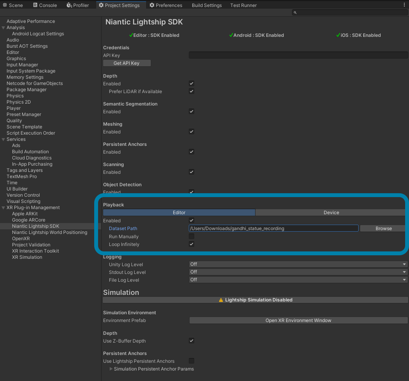The image size is (409, 381).
Task: Open the Stdout Log Level dropdown
Action: tap(299, 272)
